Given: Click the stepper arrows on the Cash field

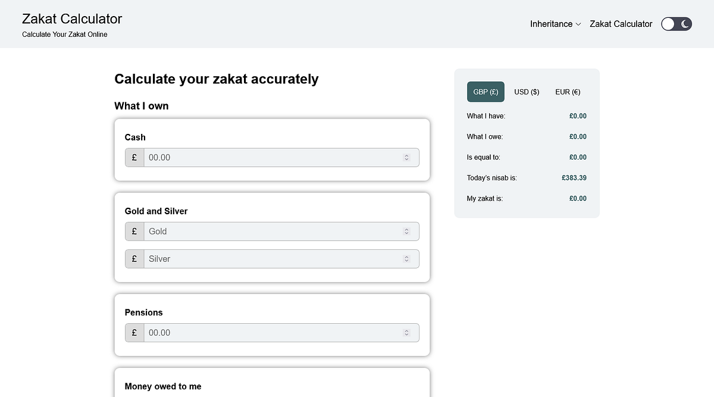Looking at the screenshot, I should point(406,157).
